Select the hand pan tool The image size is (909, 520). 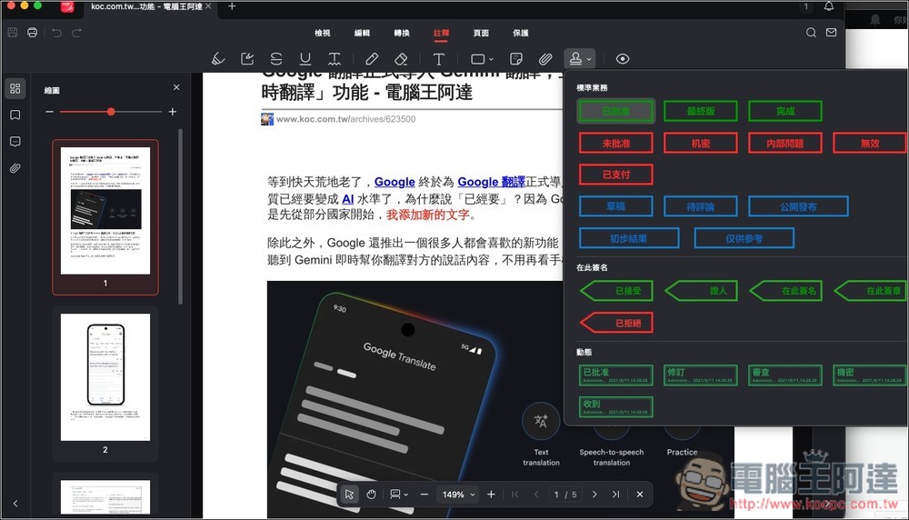371,495
